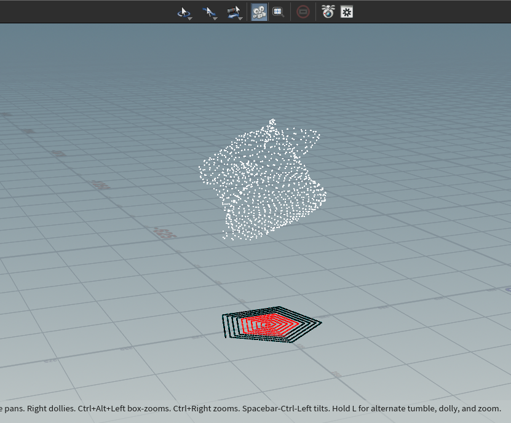This screenshot has height=423, width=511.
Task: Select the Dolly camera view tool icon
Action: 233,12
